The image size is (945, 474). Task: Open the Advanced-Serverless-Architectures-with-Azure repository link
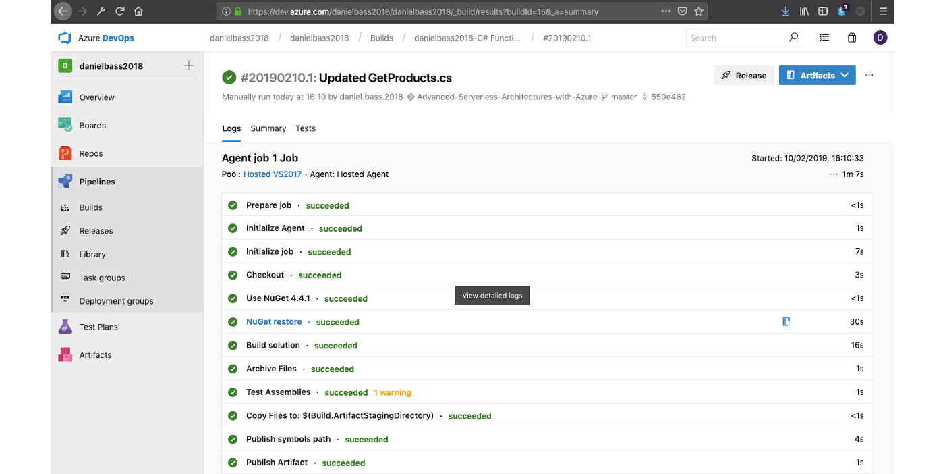click(502, 97)
